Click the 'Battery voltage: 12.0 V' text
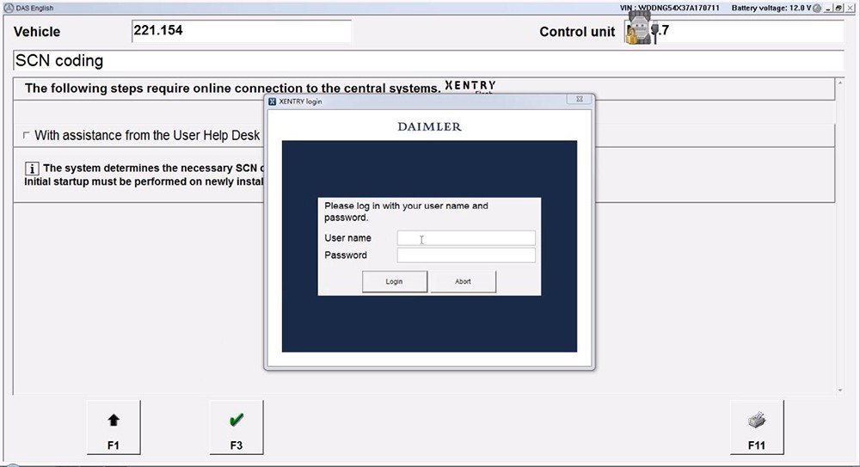 (771, 8)
